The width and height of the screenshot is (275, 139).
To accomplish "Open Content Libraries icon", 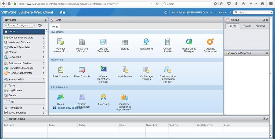I will [x=168, y=42].
